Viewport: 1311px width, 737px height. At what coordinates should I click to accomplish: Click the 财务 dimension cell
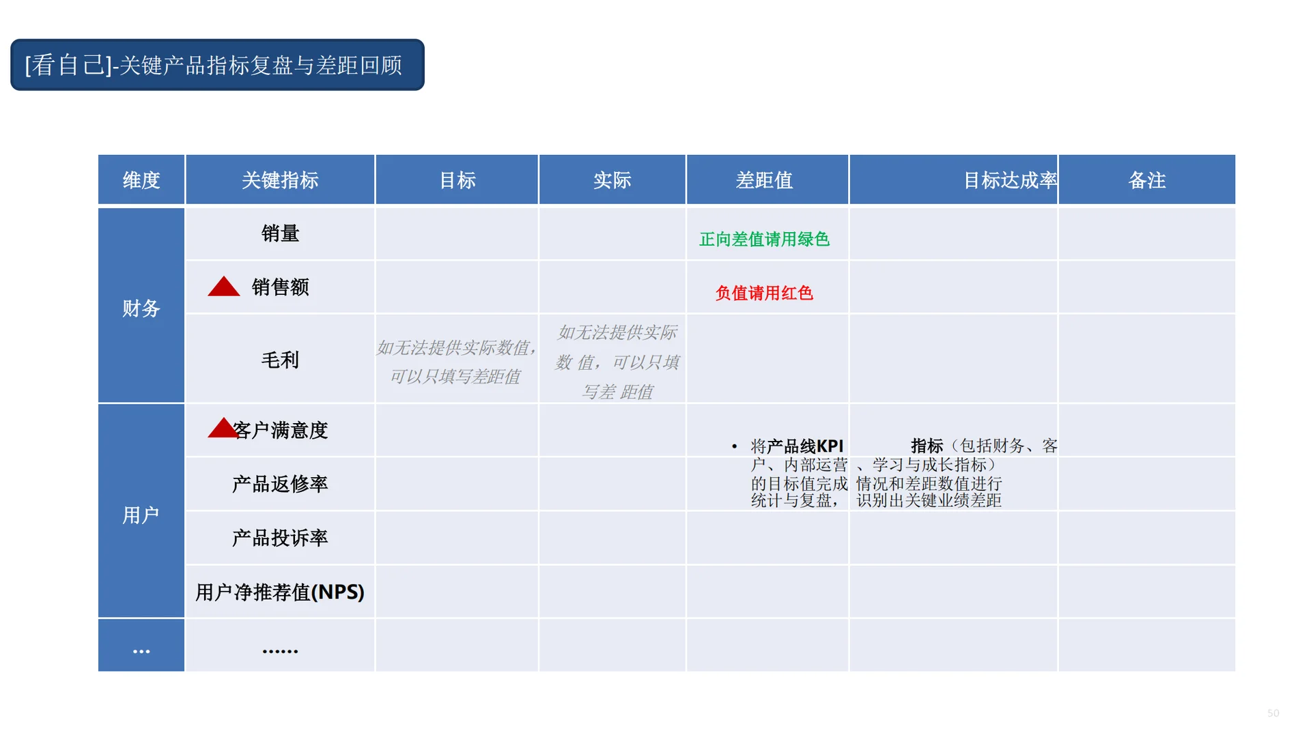141,305
